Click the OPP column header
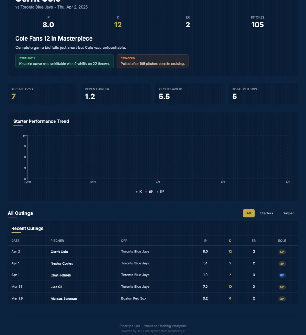This screenshot has width=306, height=335. (x=124, y=241)
